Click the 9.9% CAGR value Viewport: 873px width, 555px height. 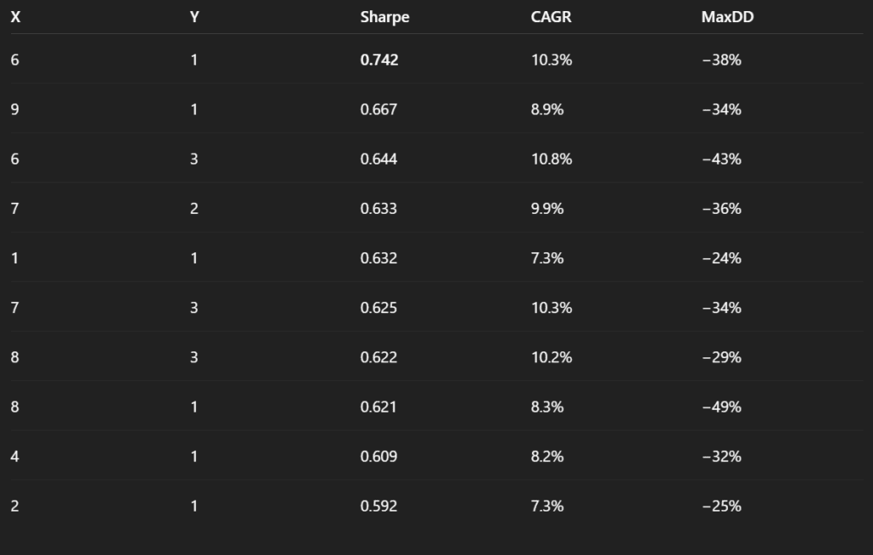click(x=547, y=209)
